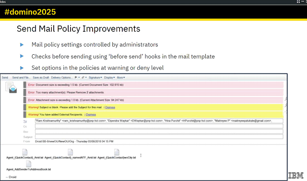Screen dimensions: 307x181
Task: Click the grid view icon in top bar
Action: (x=298, y=1)
